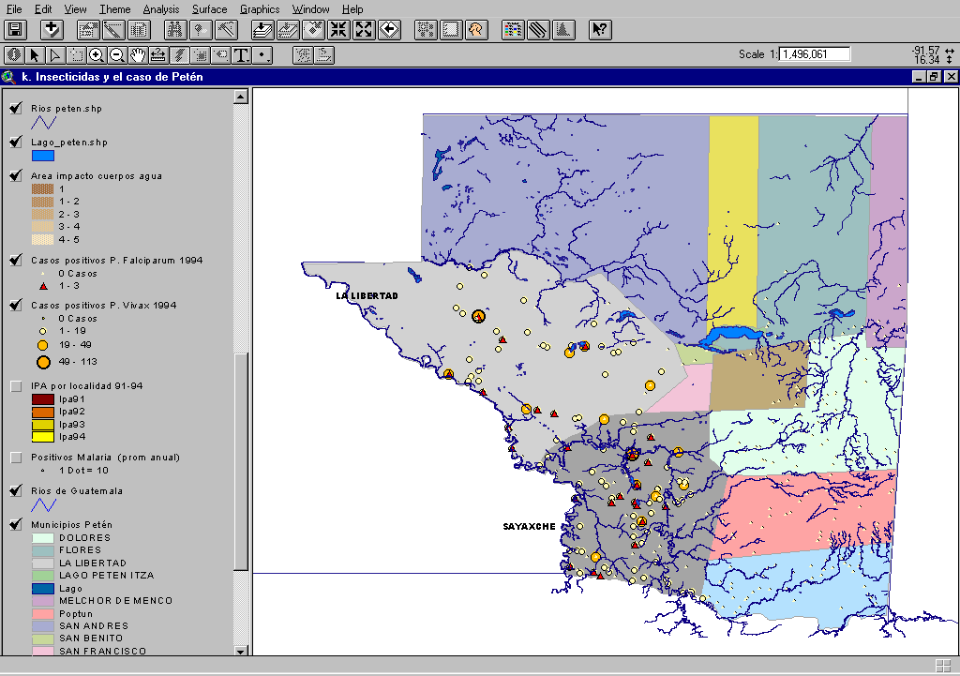Viewport: 960px width, 676px height.
Task: Open the Text tool dropdown
Action: pos(242,55)
